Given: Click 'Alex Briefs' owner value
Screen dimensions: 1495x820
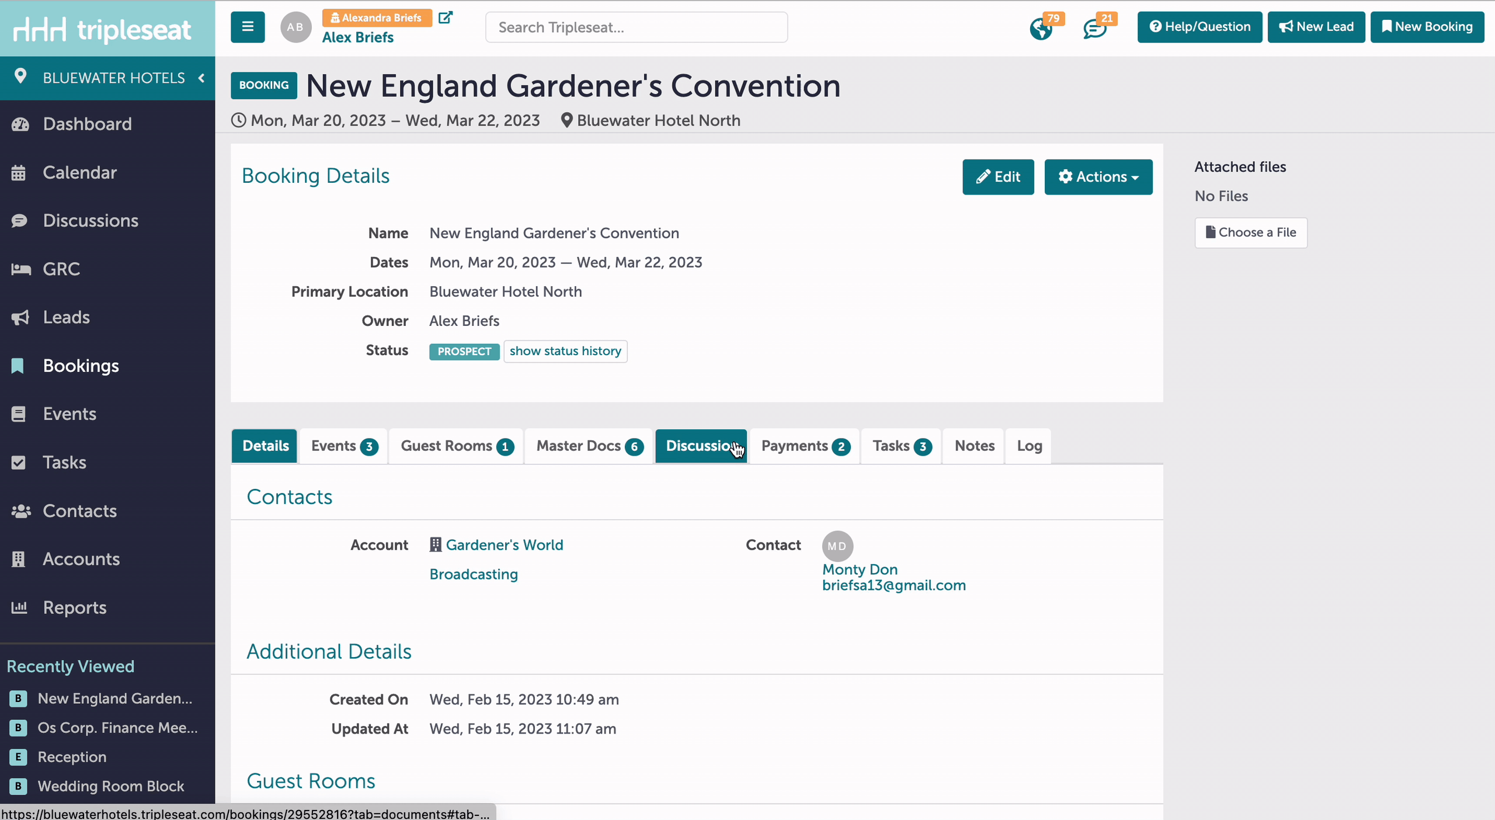Looking at the screenshot, I should (464, 321).
